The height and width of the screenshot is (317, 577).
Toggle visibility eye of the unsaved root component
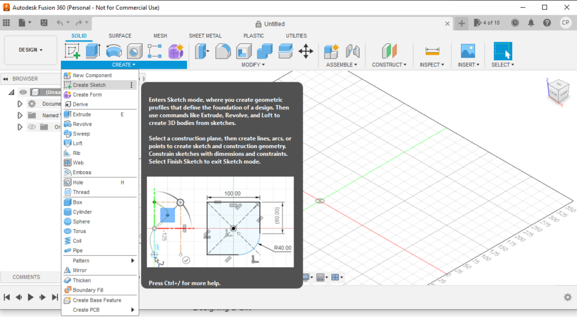[23, 92]
